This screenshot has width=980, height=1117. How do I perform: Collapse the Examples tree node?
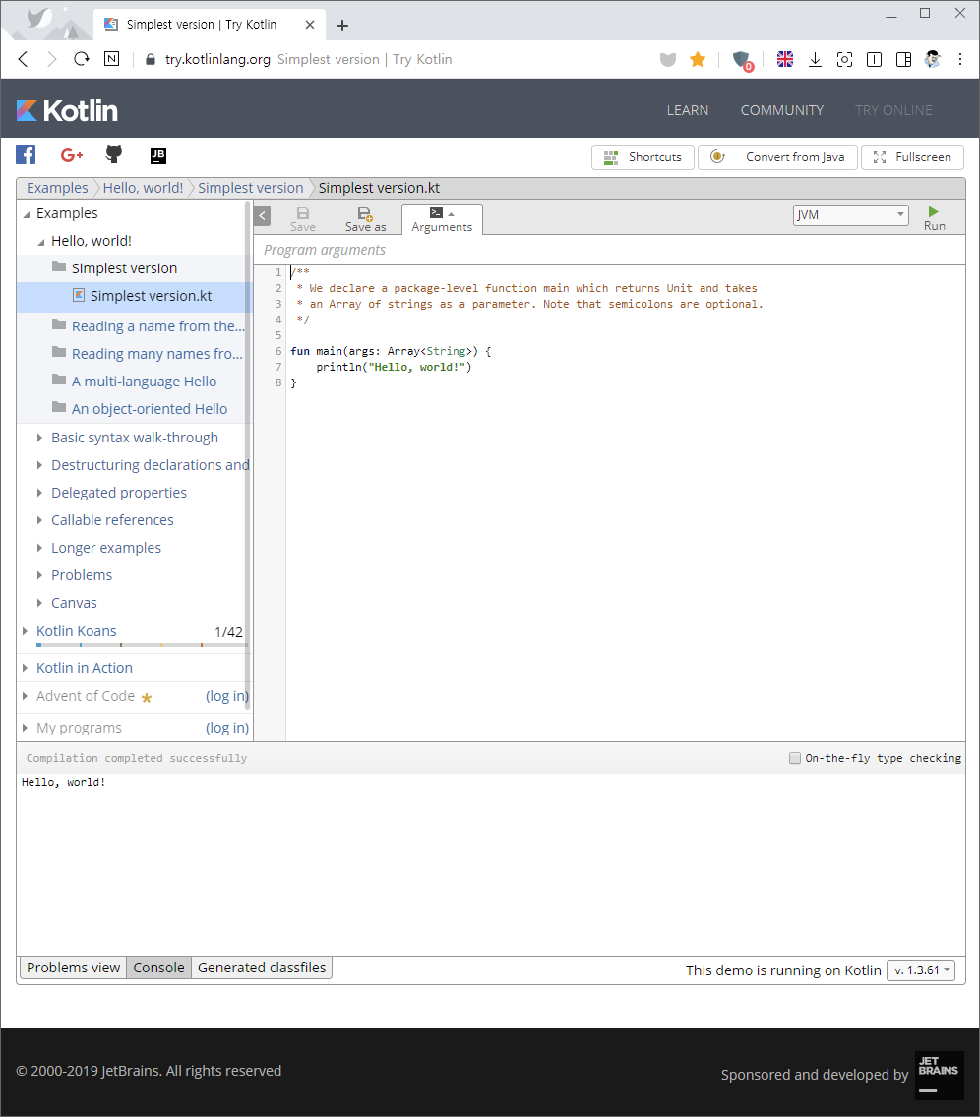28,214
